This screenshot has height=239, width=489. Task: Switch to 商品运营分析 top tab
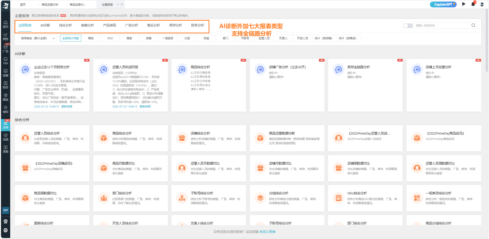pos(50,5)
